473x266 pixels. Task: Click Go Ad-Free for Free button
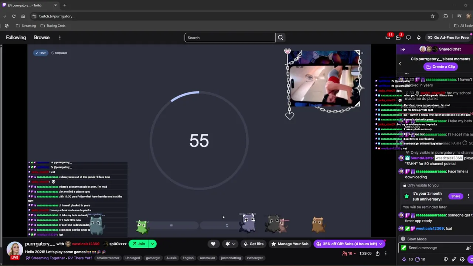tap(448, 38)
